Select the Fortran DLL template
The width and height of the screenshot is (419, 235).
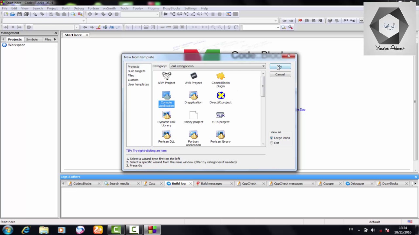(166, 137)
